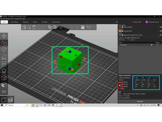Open Chrome from the taskbar
This screenshot has height=122, width=162.
33,105
